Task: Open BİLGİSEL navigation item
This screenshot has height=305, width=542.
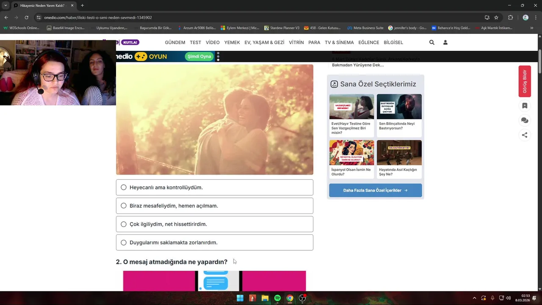Action: coord(393,42)
